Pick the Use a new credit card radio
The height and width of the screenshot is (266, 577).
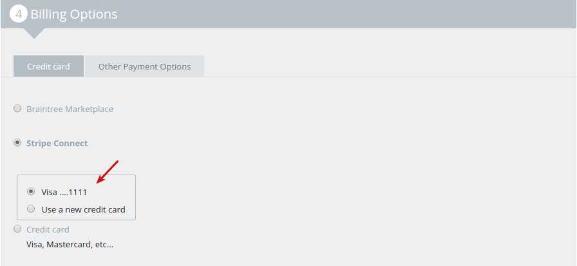tap(31, 209)
